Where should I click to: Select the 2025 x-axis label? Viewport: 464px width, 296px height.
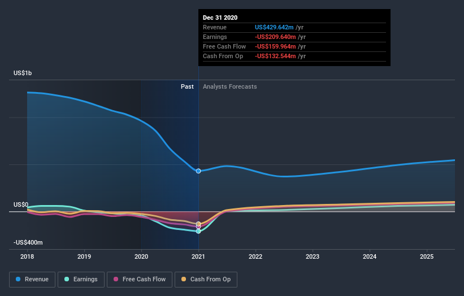click(x=427, y=256)
